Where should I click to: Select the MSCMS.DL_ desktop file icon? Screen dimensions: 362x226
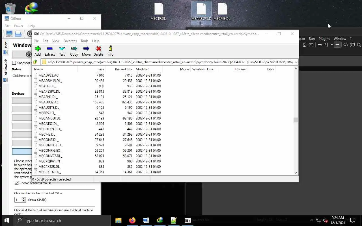[222, 12]
